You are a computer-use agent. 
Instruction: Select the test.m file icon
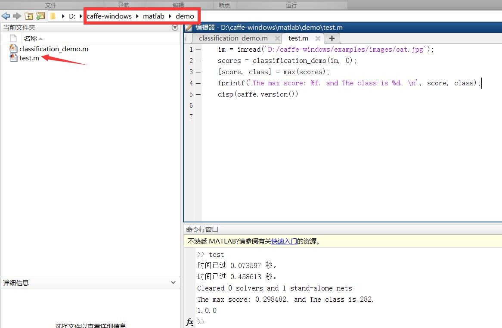[x=13, y=58]
